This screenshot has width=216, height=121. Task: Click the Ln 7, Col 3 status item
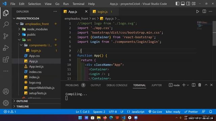coord(82,112)
